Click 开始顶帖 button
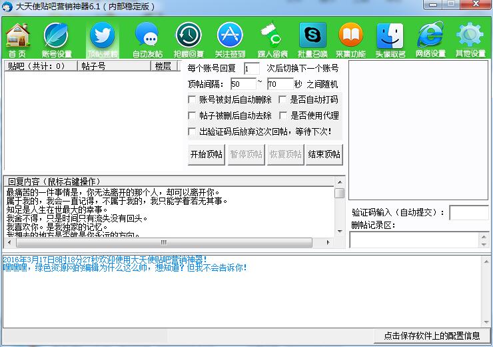The image size is (493, 347). click(x=207, y=154)
